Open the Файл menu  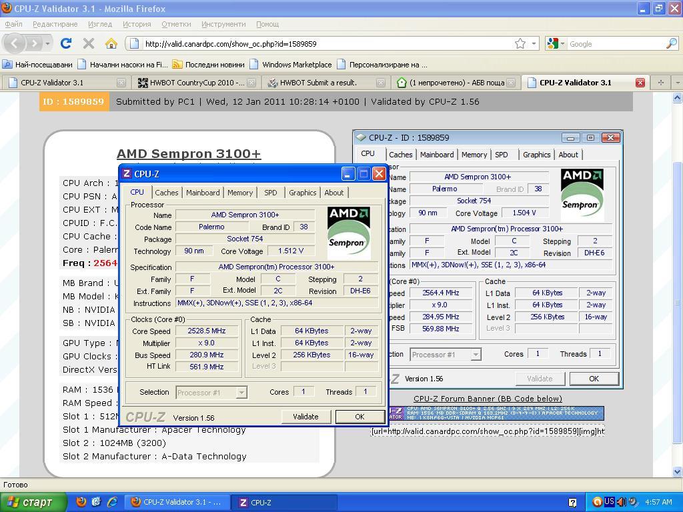point(14,24)
